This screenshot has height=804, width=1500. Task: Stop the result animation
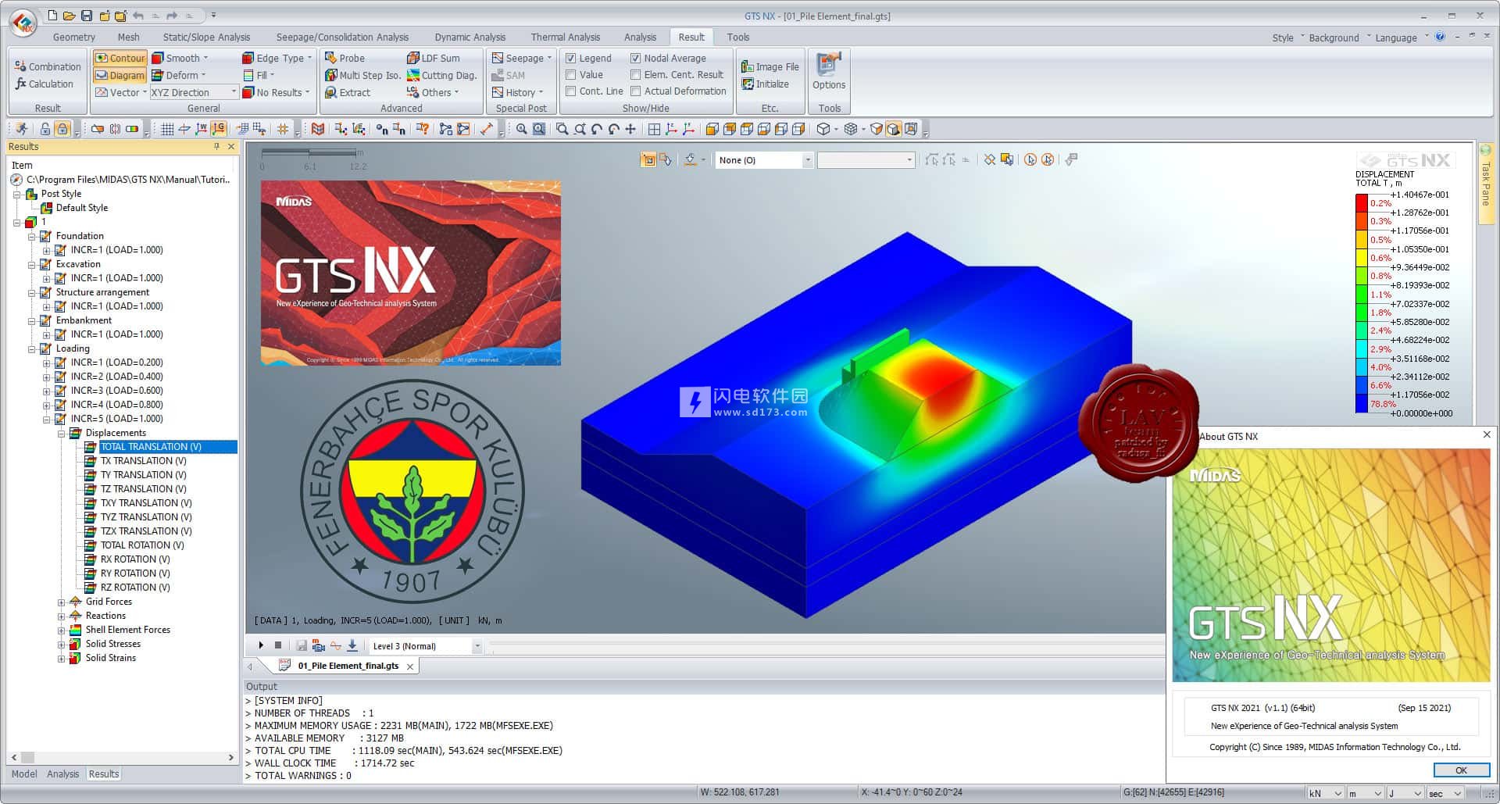point(278,645)
